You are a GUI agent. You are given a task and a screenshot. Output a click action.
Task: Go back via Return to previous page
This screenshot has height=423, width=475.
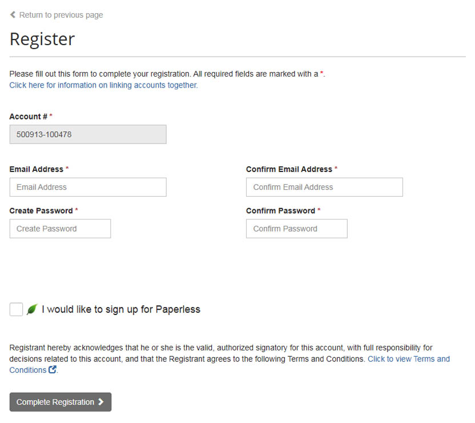[x=61, y=15]
